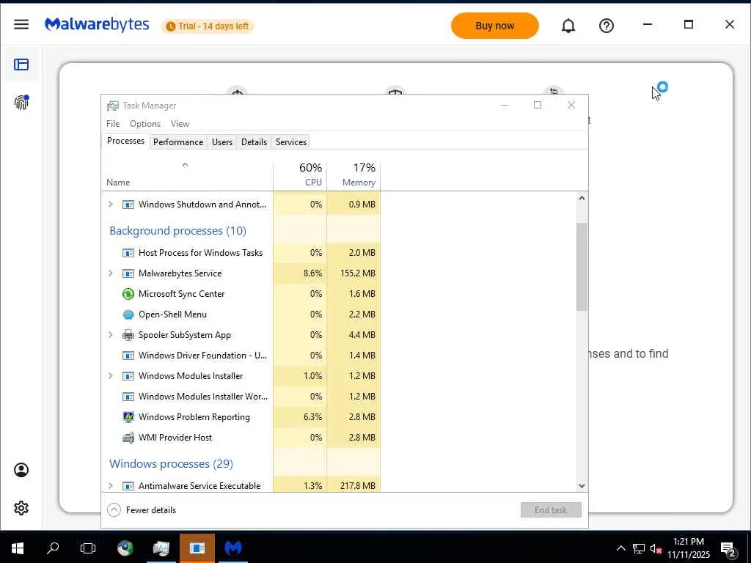The image size is (751, 563).
Task: Select Windows Driver Foundation - U... row
Action: click(241, 356)
